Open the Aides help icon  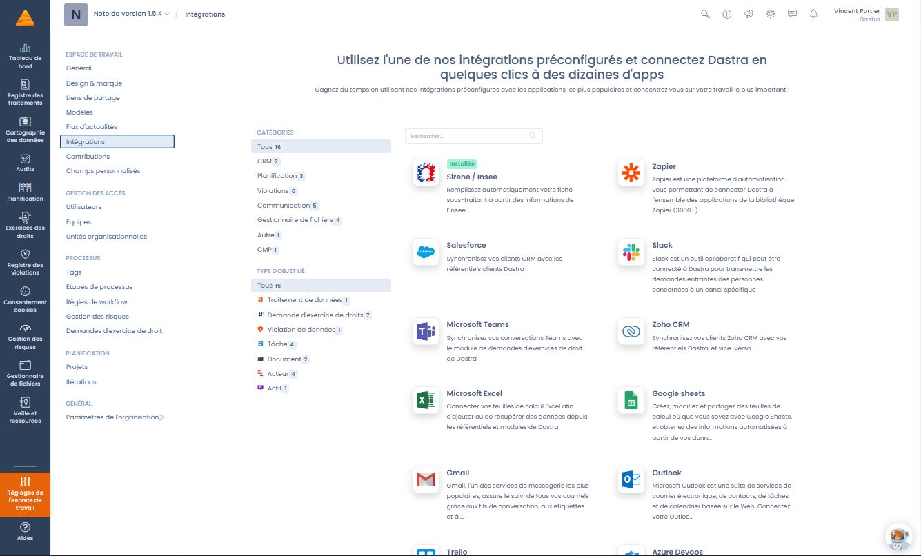pos(25,532)
